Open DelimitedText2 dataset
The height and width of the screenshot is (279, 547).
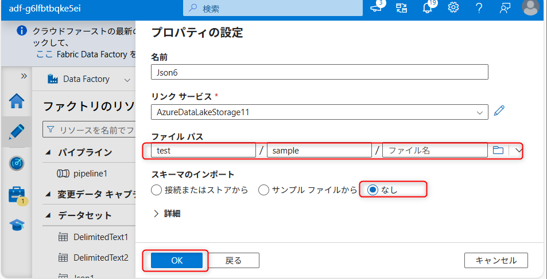pos(100,258)
